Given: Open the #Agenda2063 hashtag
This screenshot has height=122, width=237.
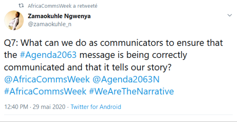Looking at the screenshot, I should click(48, 55).
